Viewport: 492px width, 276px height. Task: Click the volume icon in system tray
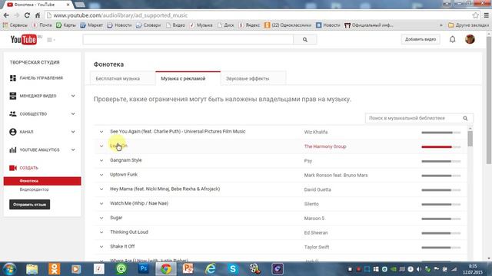click(x=419, y=269)
